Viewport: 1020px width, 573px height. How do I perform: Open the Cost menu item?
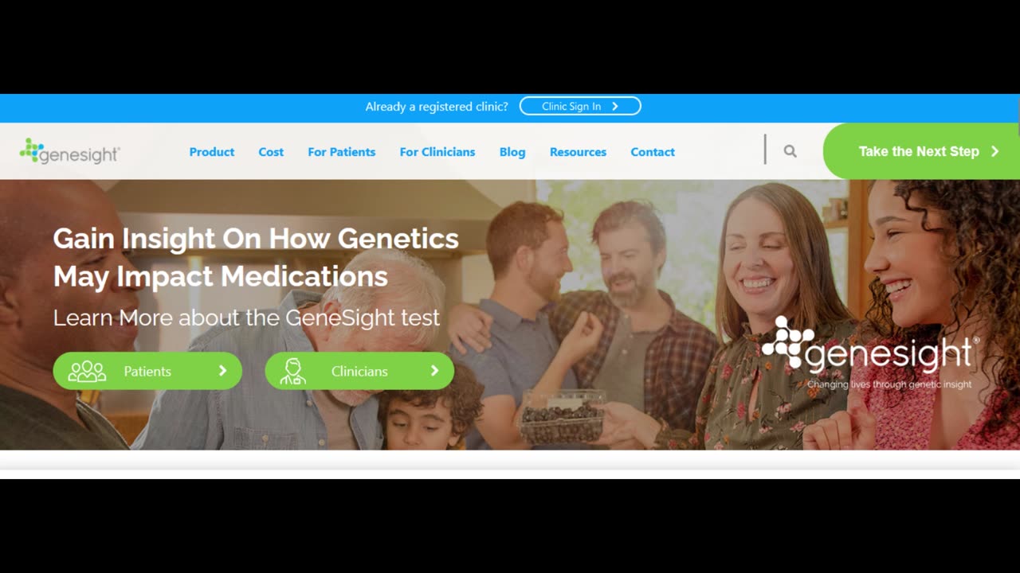pos(271,152)
